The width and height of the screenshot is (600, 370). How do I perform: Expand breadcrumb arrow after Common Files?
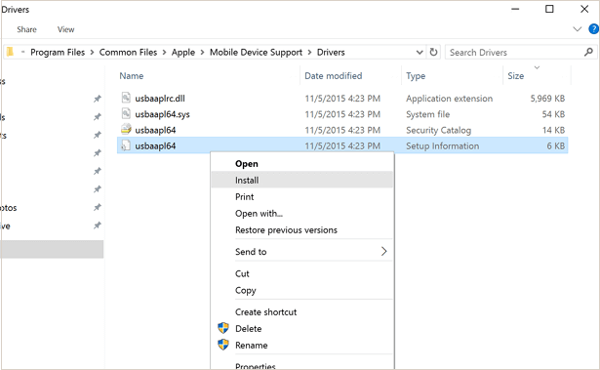tap(164, 53)
